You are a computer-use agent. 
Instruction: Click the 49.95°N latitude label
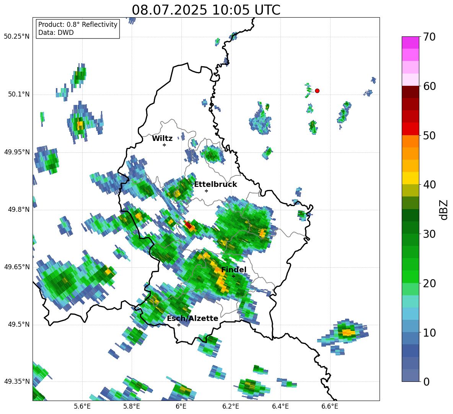[x=17, y=152]
